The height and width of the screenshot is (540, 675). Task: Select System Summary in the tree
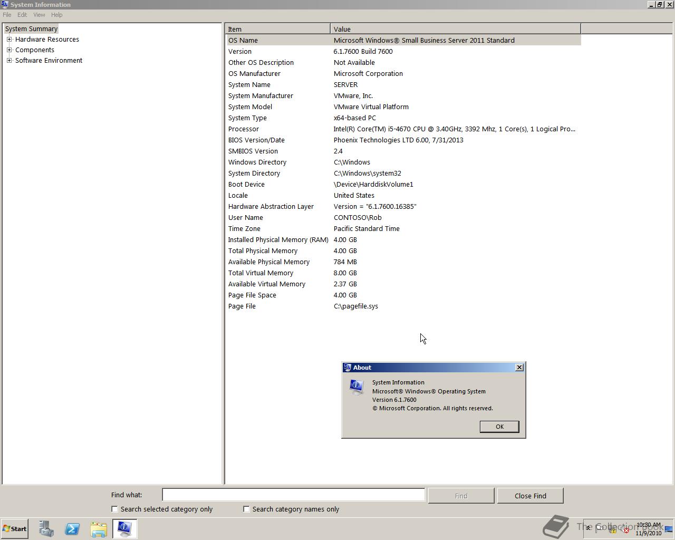[31, 28]
